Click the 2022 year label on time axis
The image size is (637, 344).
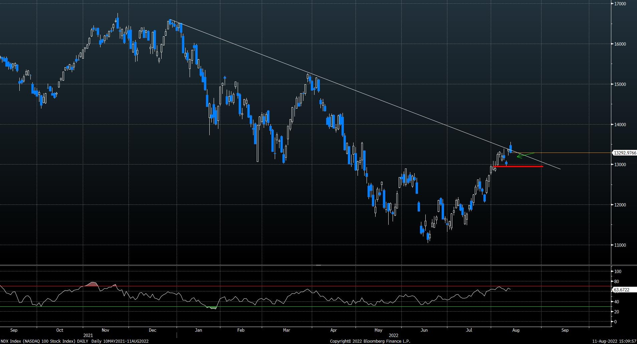pos(394,335)
